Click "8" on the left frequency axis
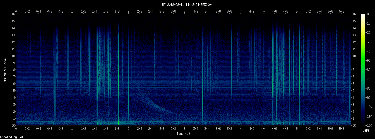 pos(14,70)
